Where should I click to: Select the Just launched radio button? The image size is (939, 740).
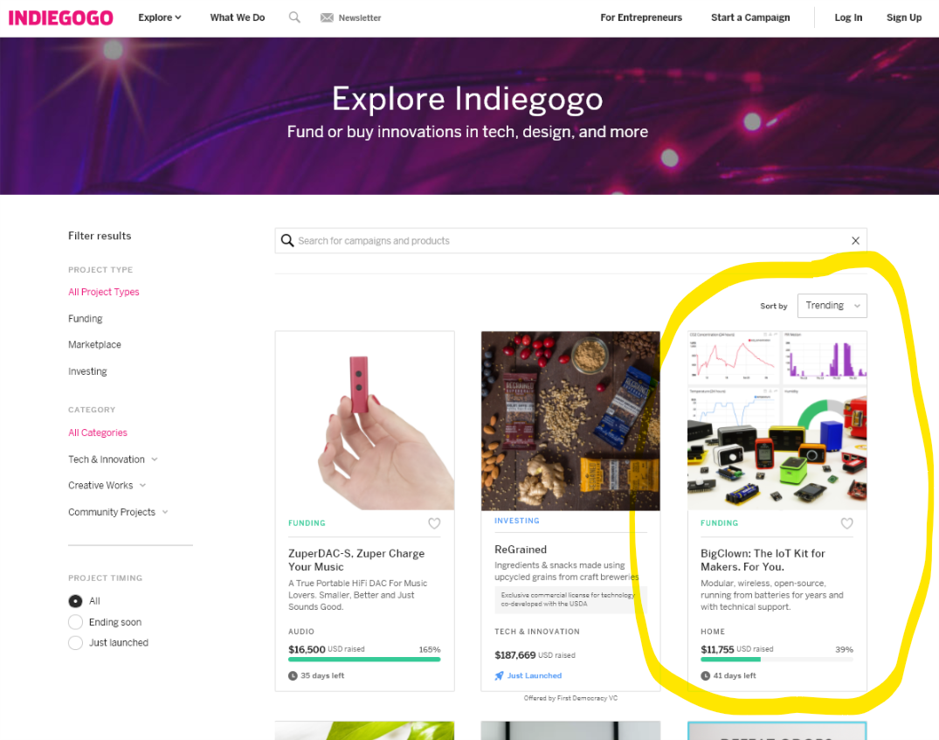[75, 643]
